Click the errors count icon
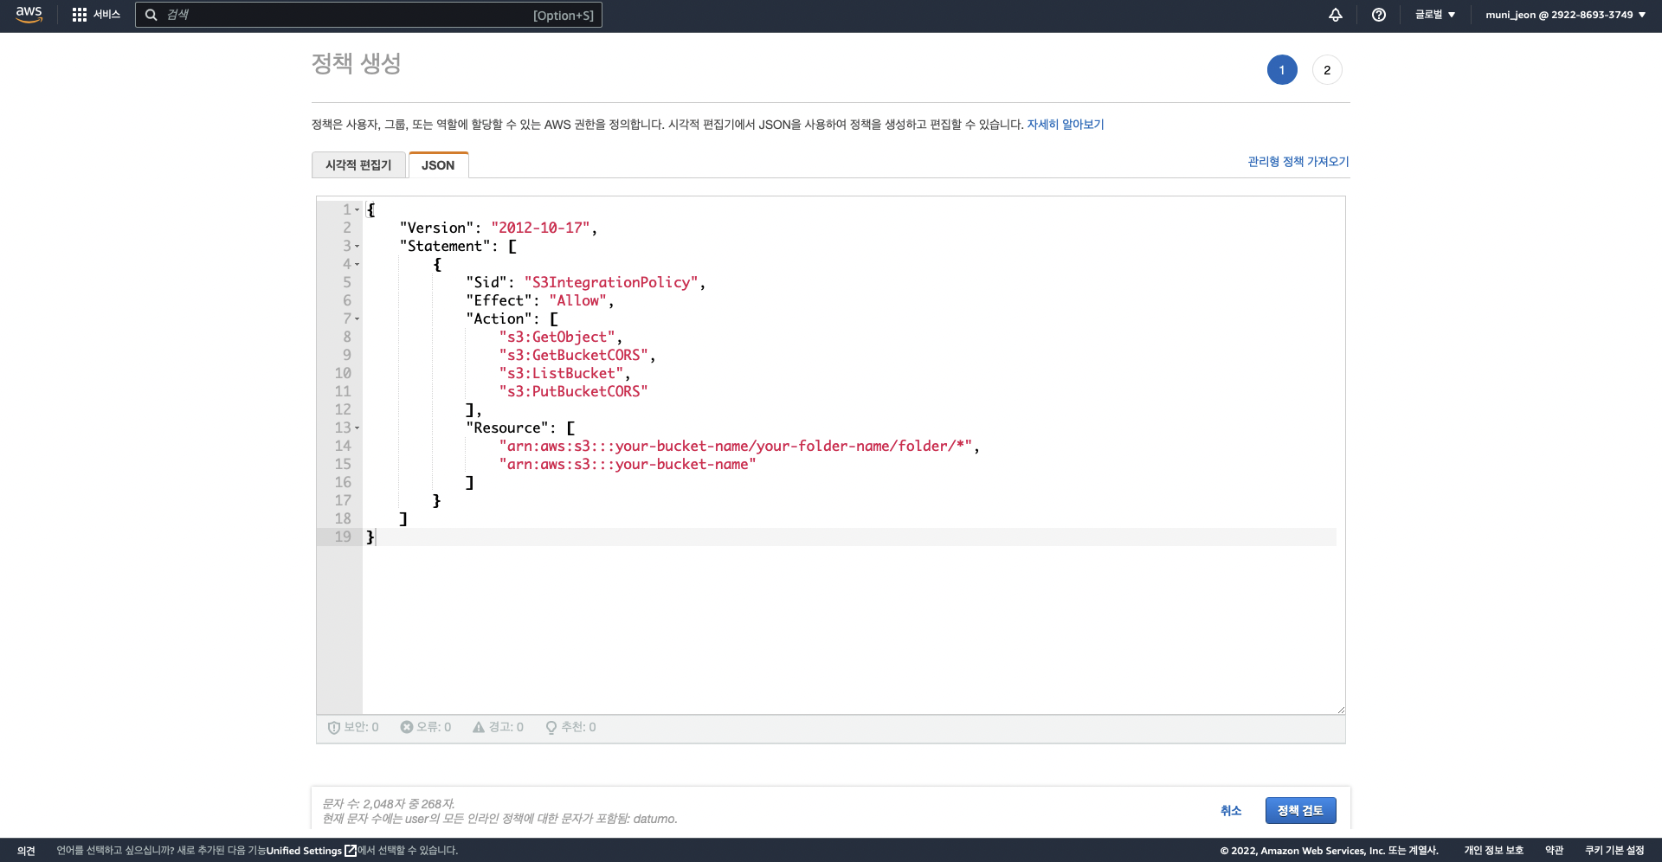Image resolution: width=1662 pixels, height=862 pixels. click(406, 727)
